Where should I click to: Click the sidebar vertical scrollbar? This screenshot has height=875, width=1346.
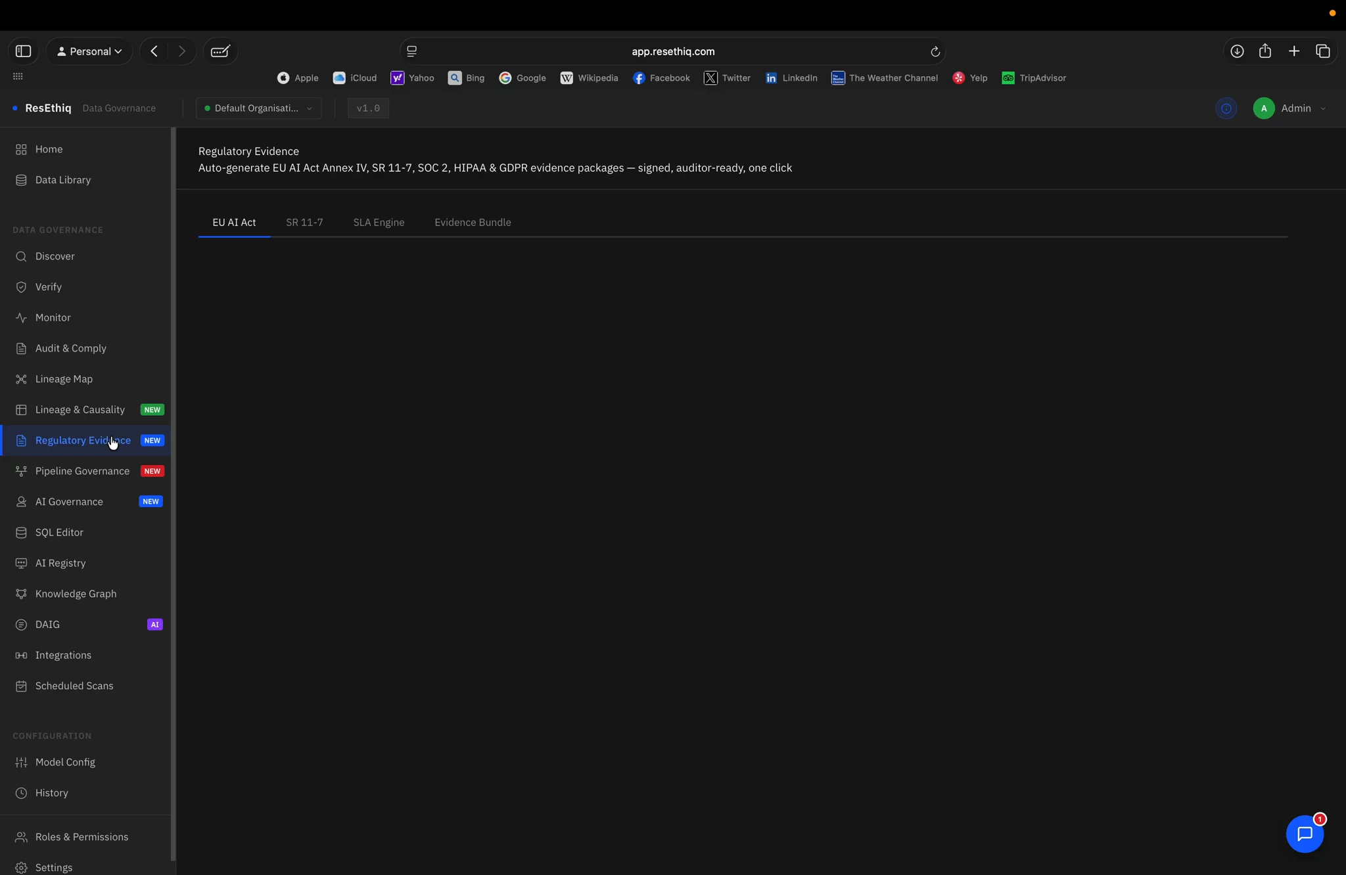pyautogui.click(x=174, y=493)
